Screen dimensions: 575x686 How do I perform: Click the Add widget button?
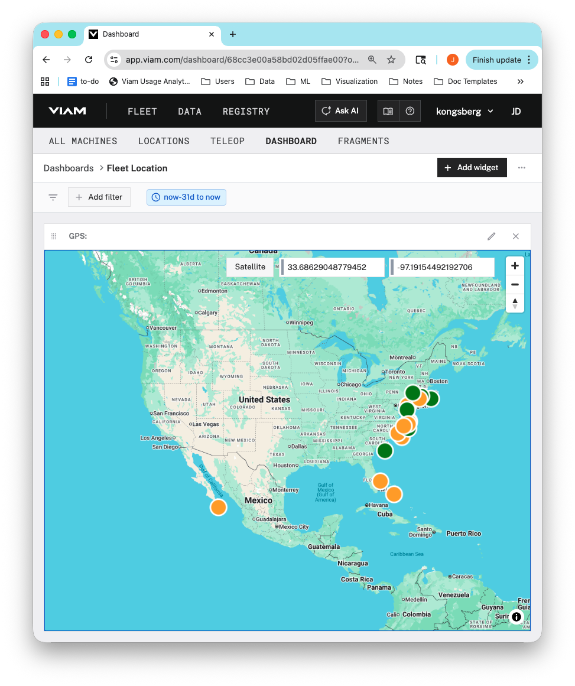pyautogui.click(x=472, y=167)
